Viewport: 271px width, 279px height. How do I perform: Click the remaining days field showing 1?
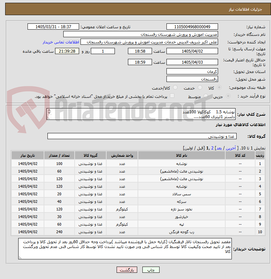click(x=103, y=51)
